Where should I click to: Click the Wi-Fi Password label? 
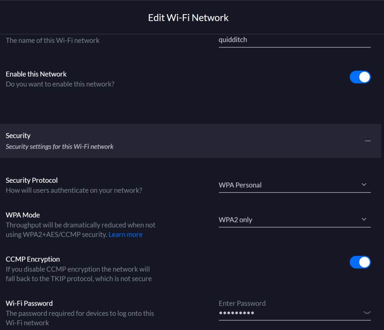pyautogui.click(x=29, y=303)
